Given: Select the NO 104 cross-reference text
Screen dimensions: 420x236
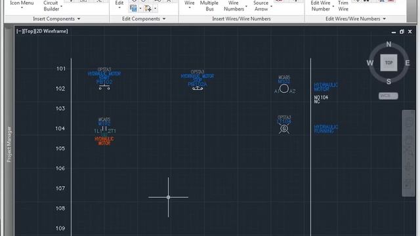Looking at the screenshot, I should [x=321, y=98].
